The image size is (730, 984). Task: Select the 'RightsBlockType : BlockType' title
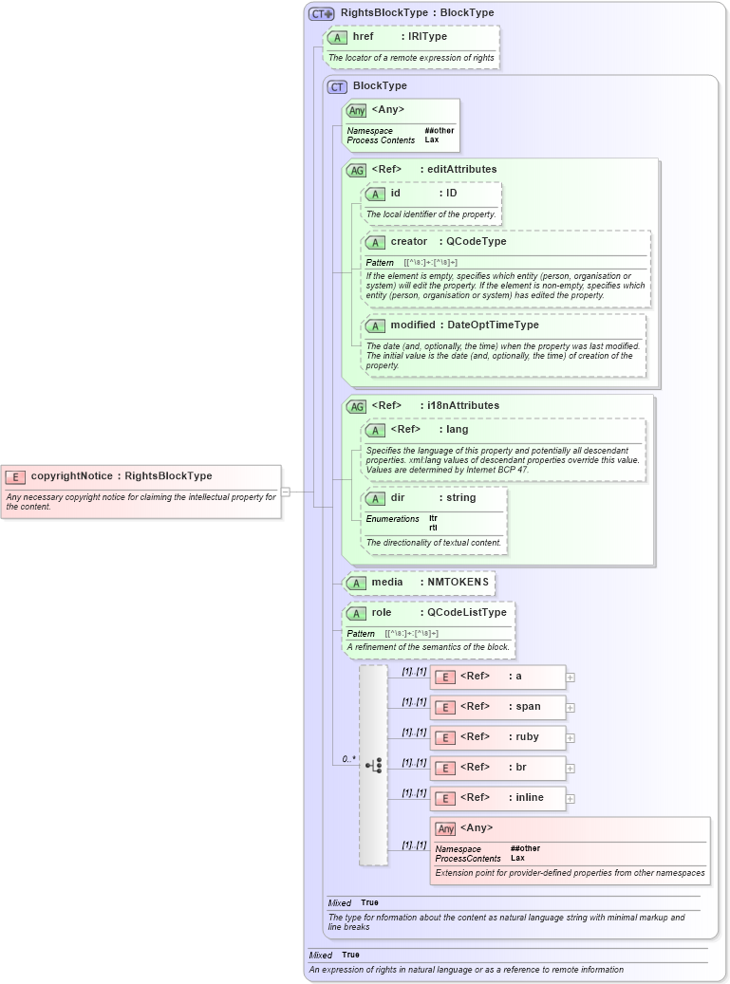(x=417, y=12)
